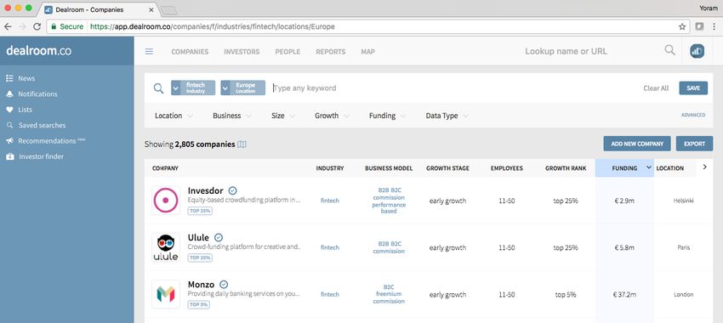The width and height of the screenshot is (723, 323).
Task: Click Invesdor fintech industry link
Action: point(330,201)
